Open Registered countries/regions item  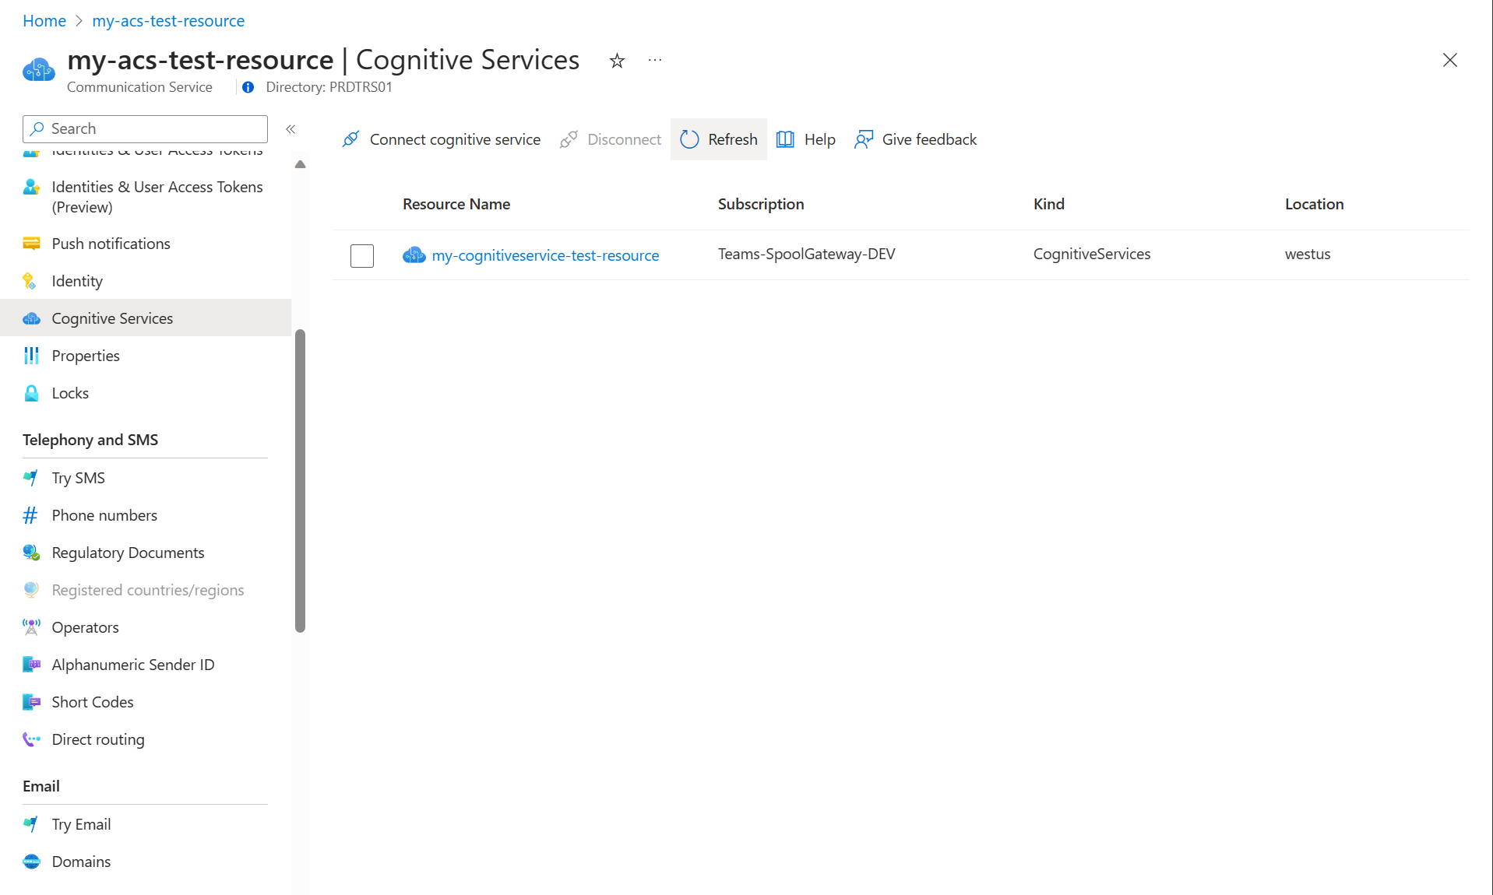point(146,590)
